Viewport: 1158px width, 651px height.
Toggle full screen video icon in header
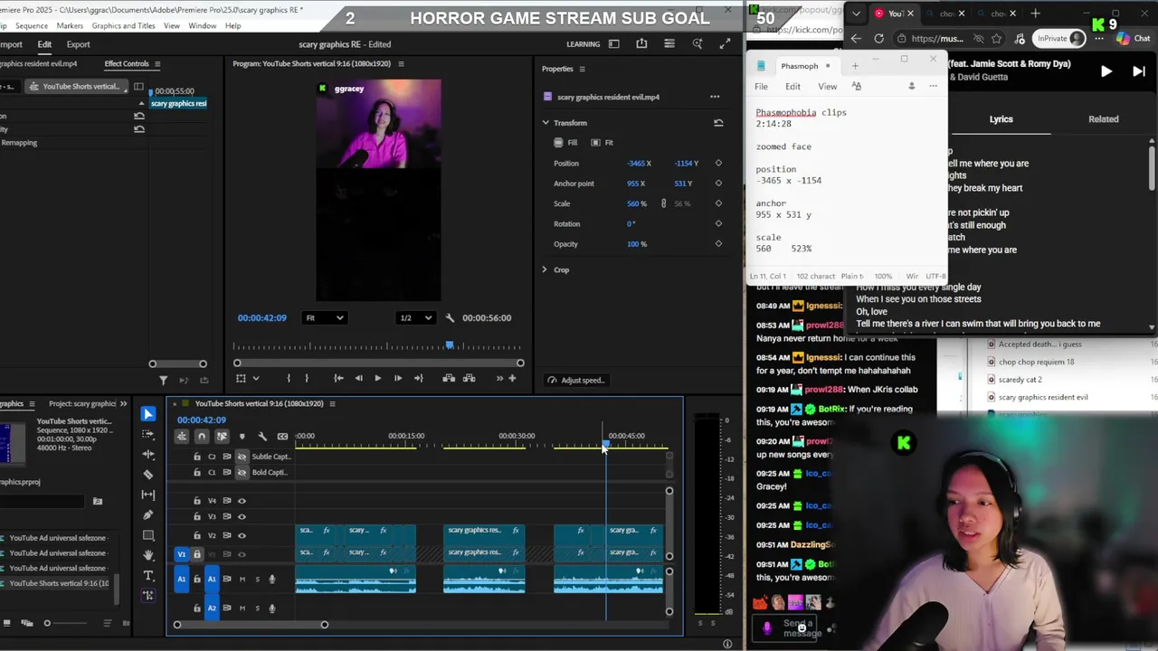tap(725, 43)
